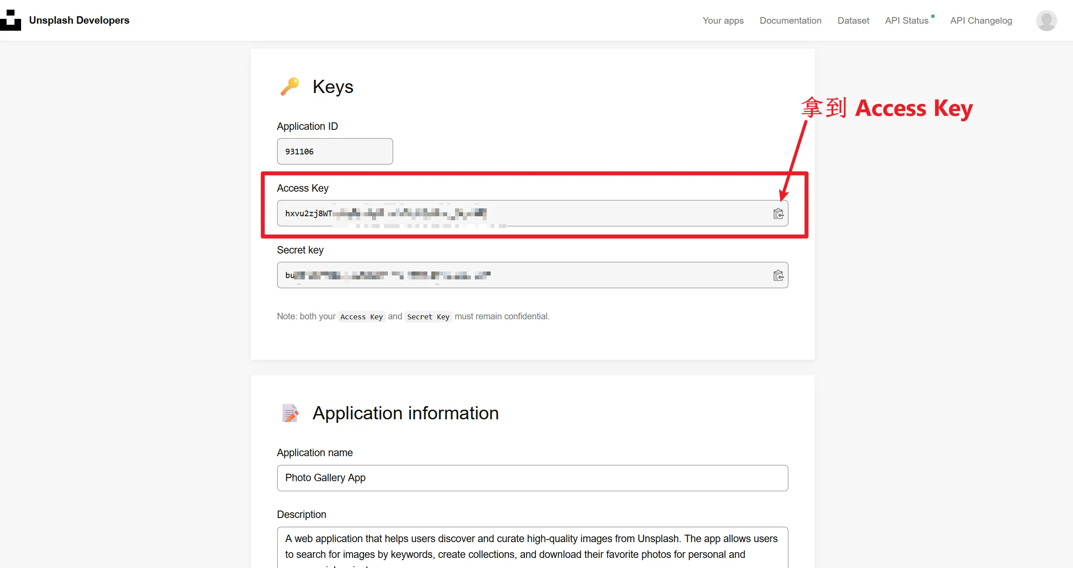Open the user profile avatar menu
Viewport: 1073px width, 568px height.
[x=1046, y=21]
